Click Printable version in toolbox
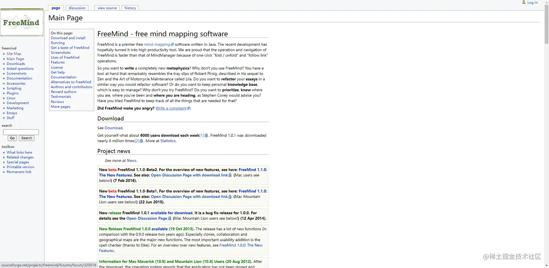Viewport: 549px width, 268px height. pyautogui.click(x=20, y=167)
